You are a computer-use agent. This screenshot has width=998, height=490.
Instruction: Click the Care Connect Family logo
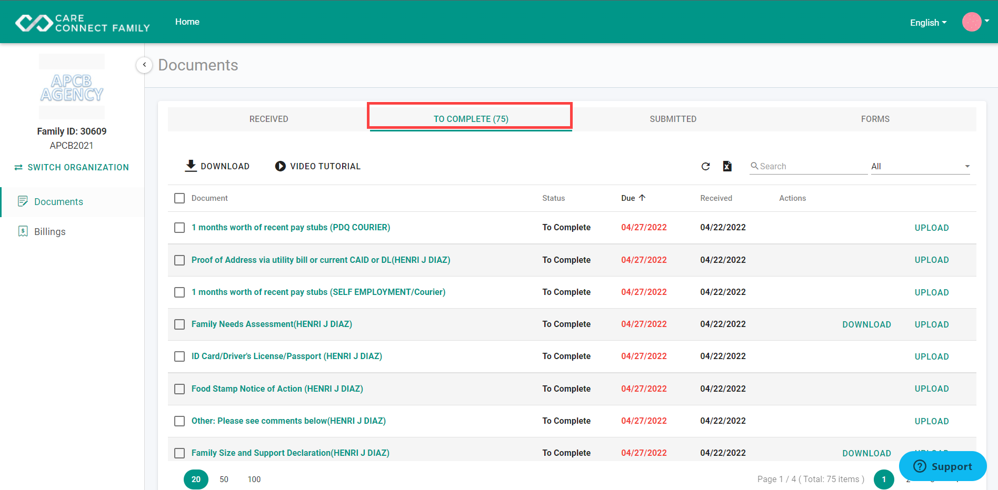[83, 23]
